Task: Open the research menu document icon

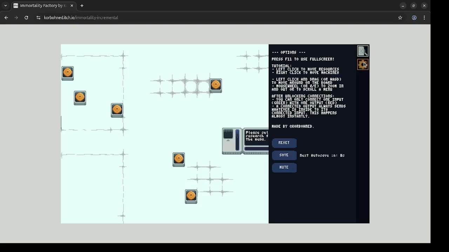Action: [x=362, y=51]
